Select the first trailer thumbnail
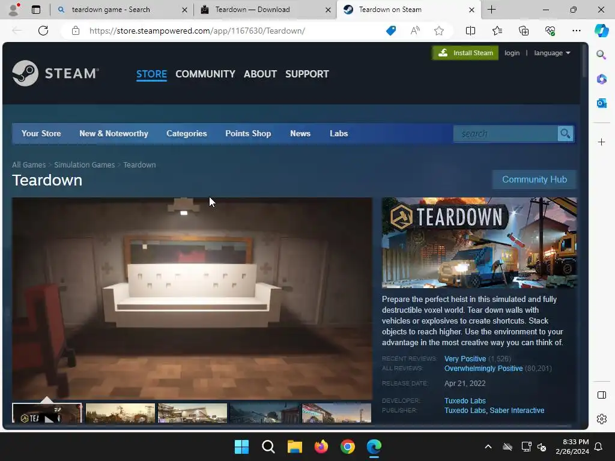This screenshot has width=615, height=461. (x=47, y=413)
